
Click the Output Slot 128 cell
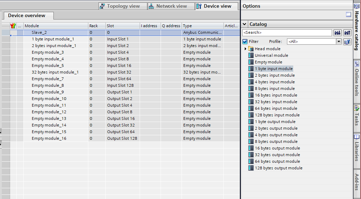tap(123, 138)
